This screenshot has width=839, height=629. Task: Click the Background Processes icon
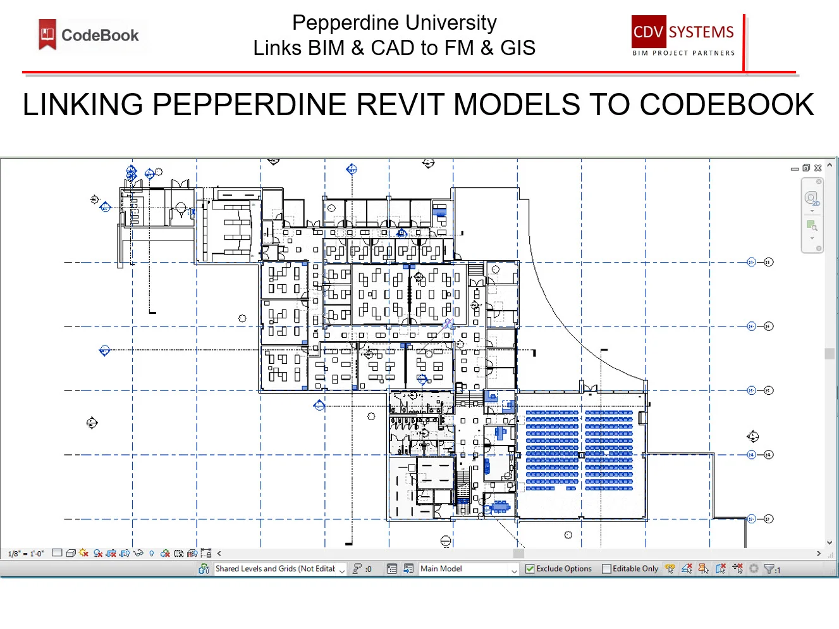tap(754, 568)
